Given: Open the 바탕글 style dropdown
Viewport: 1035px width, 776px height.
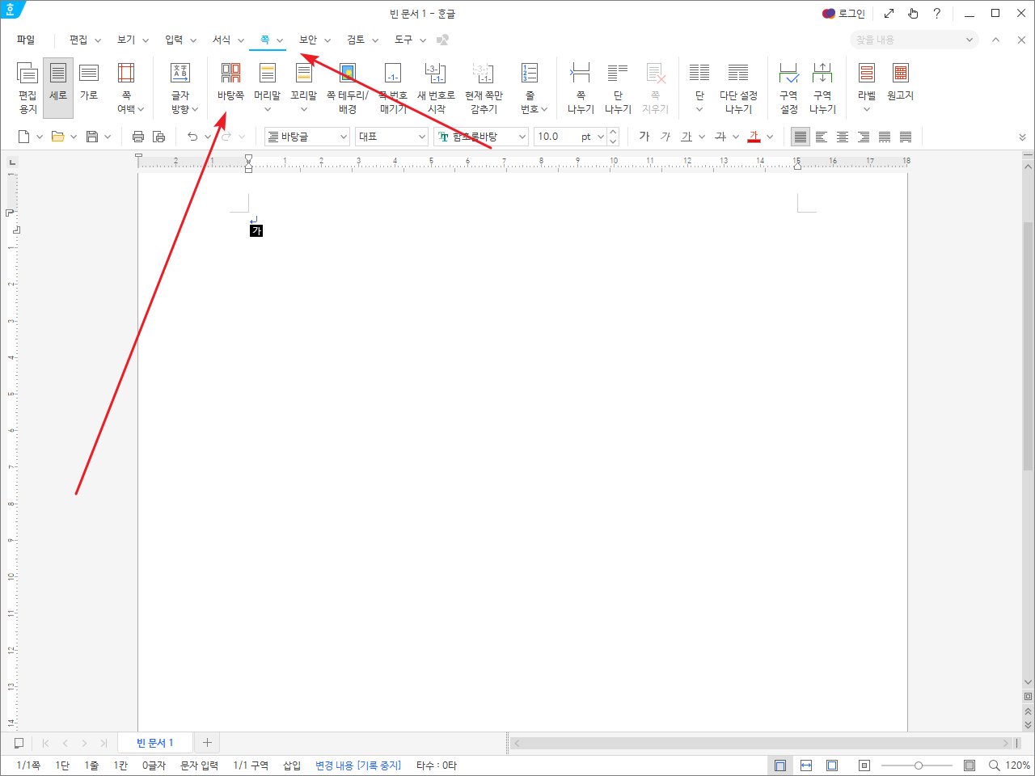Looking at the screenshot, I should pyautogui.click(x=307, y=137).
